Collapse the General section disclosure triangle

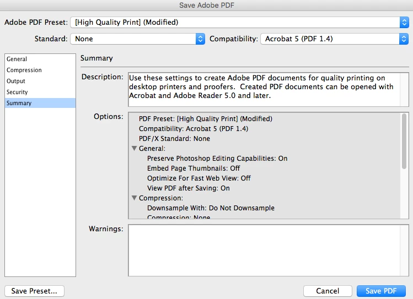coord(135,148)
